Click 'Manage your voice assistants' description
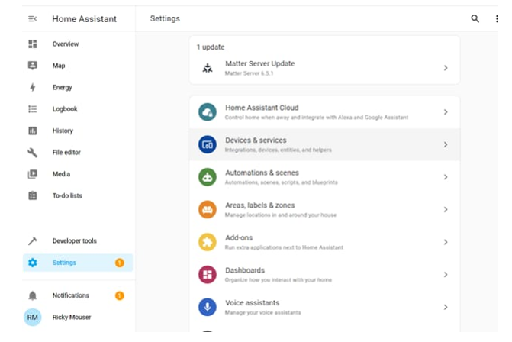This screenshot has height=342, width=512. pyautogui.click(x=262, y=312)
